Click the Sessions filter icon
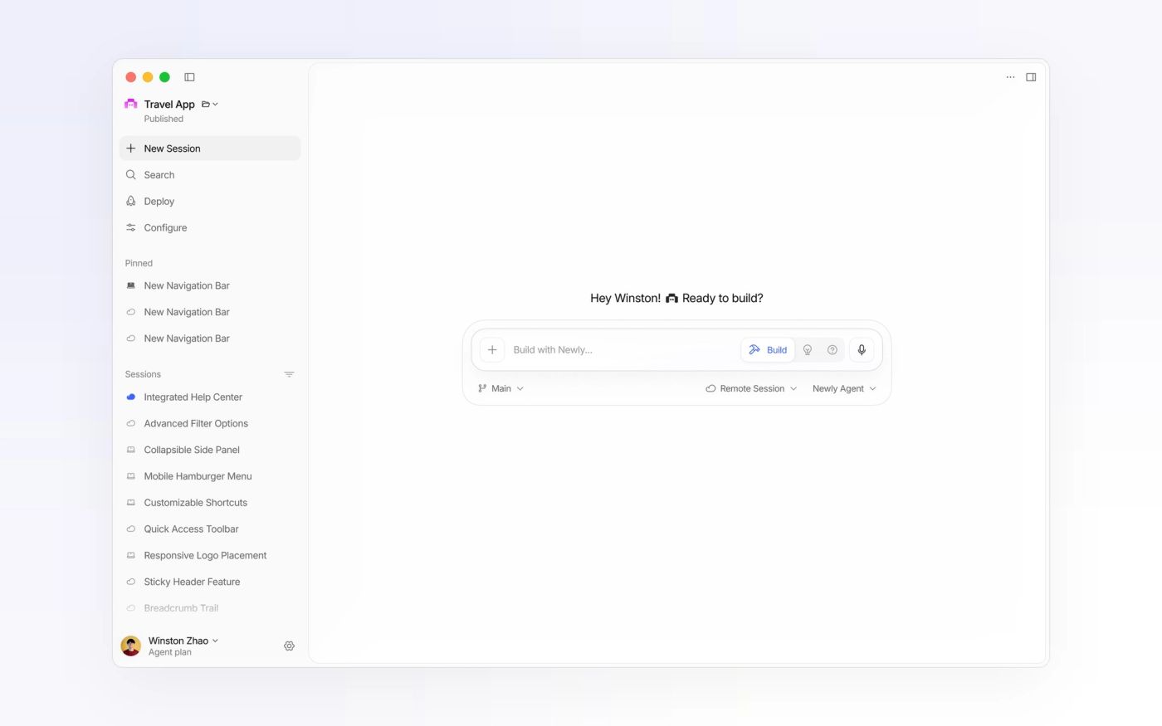 (289, 374)
